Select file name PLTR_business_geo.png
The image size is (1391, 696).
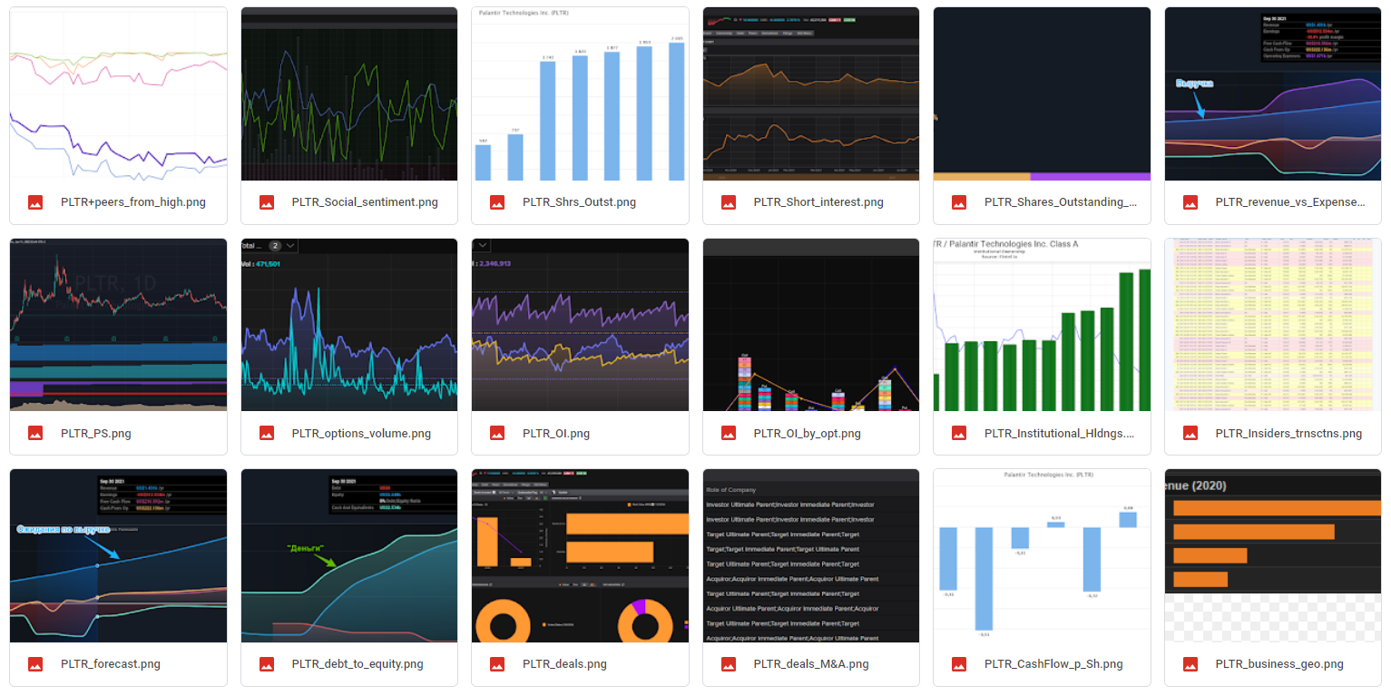tap(1279, 664)
